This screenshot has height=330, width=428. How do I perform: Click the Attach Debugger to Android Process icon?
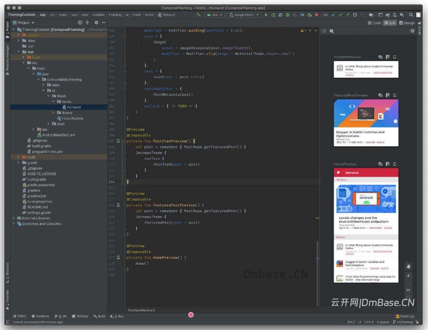click(309, 15)
